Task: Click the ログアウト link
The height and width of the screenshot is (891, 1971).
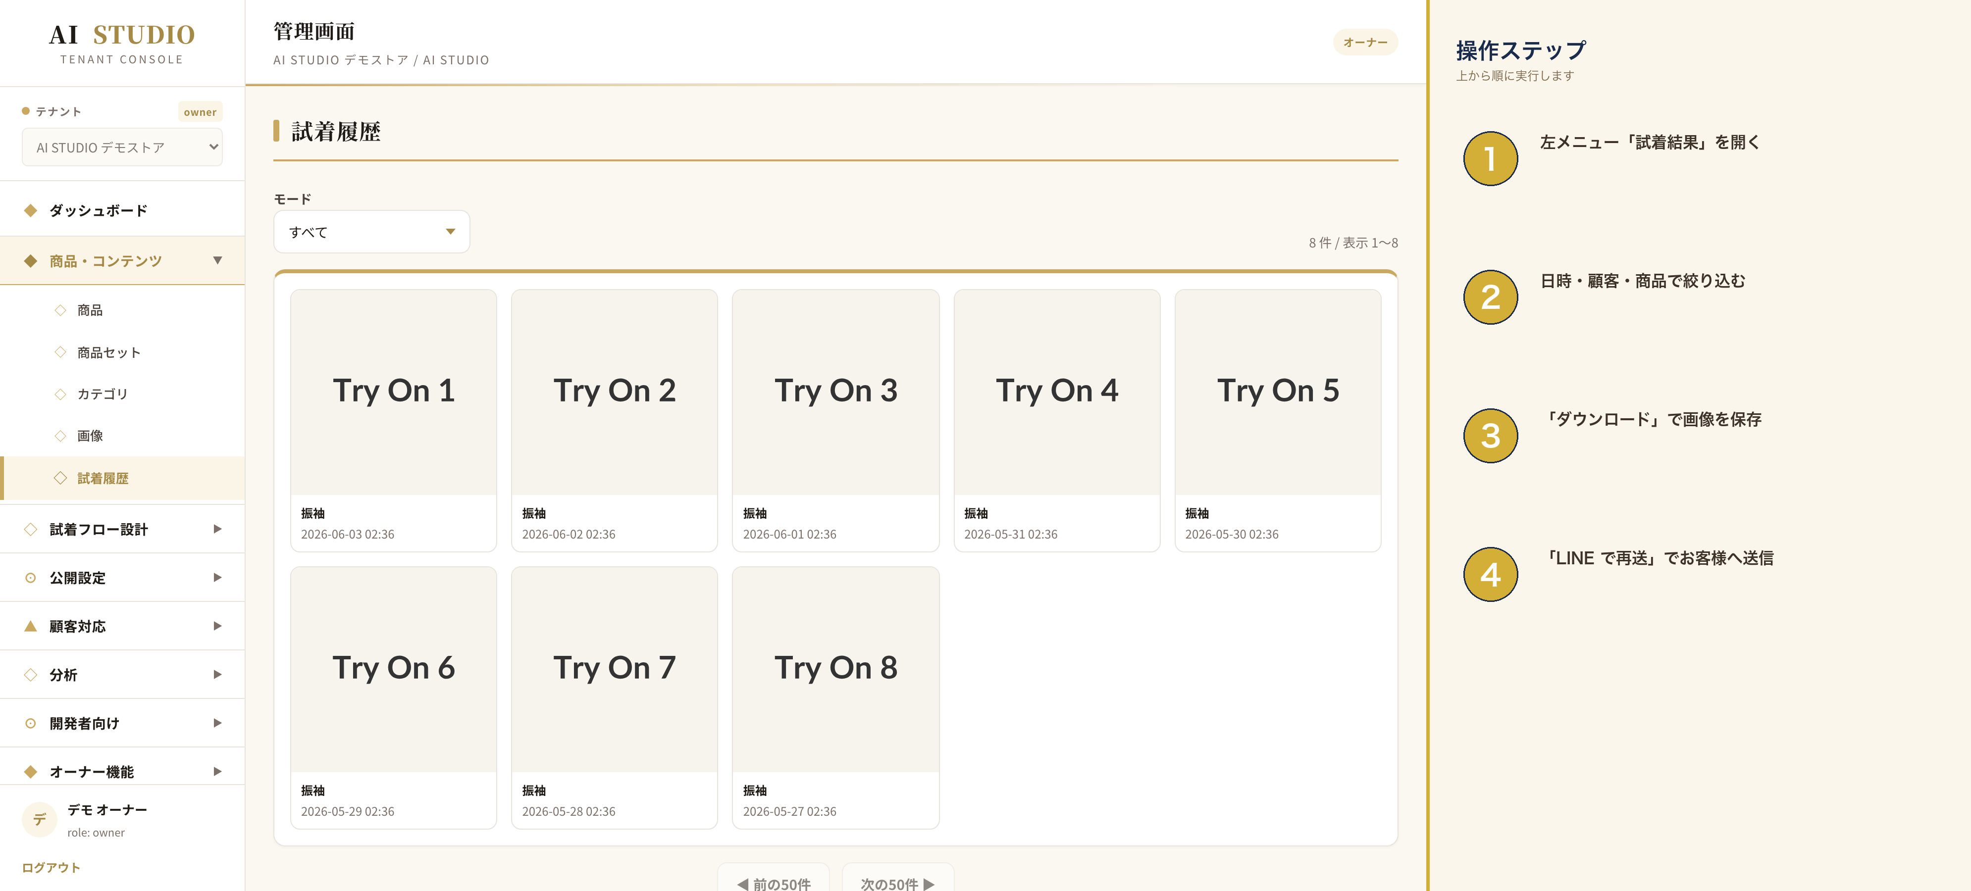Action: (x=51, y=867)
